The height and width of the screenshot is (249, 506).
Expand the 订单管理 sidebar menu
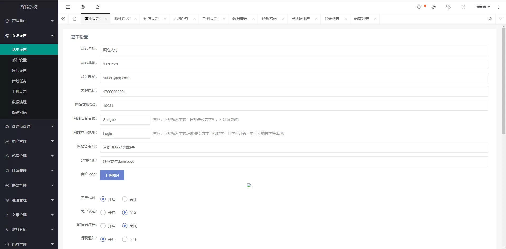(x=29, y=171)
